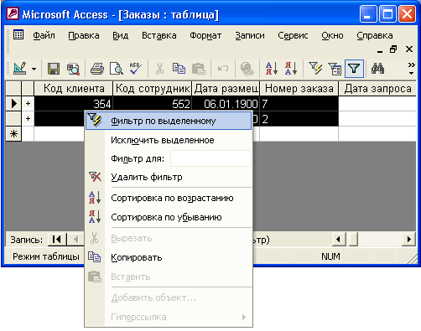Click the File search toolbar icon
421x331 pixels.
73,69
